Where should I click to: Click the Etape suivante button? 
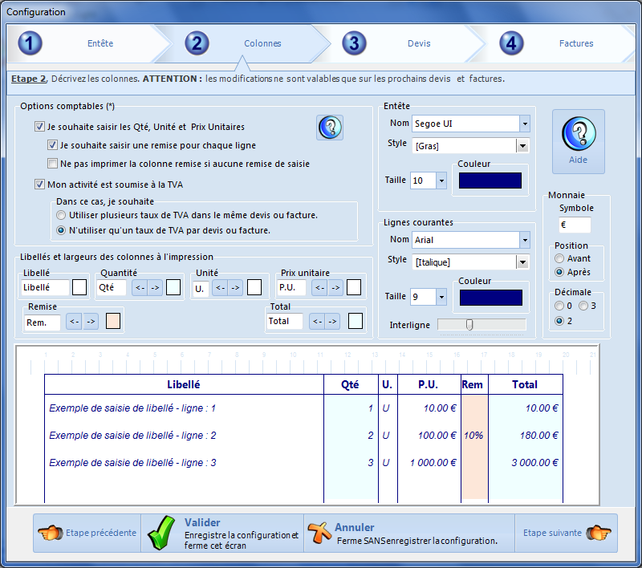tap(567, 532)
